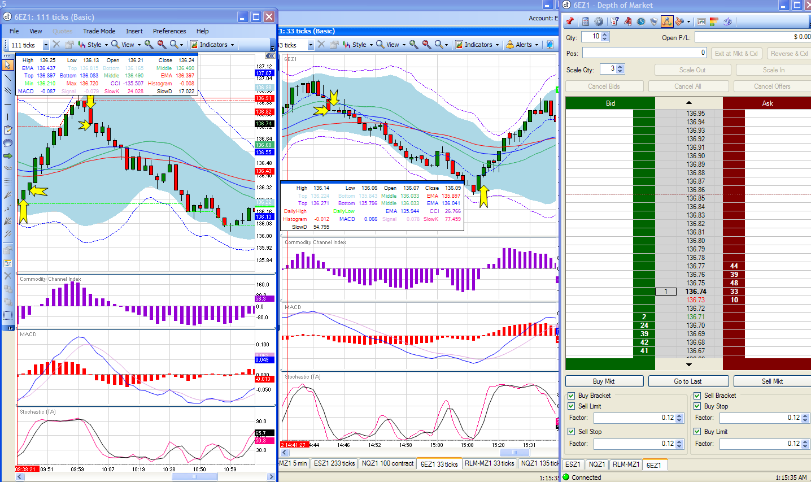Image resolution: width=811 pixels, height=482 pixels.
Task: Switch to NQZ1 100 contract tab
Action: pos(387,463)
